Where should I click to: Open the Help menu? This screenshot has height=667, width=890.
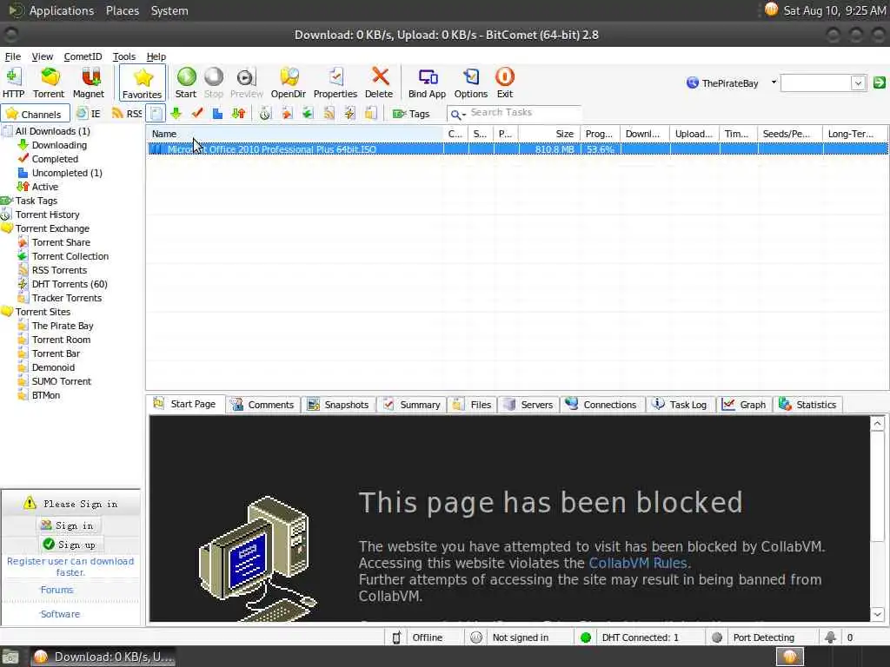156,56
